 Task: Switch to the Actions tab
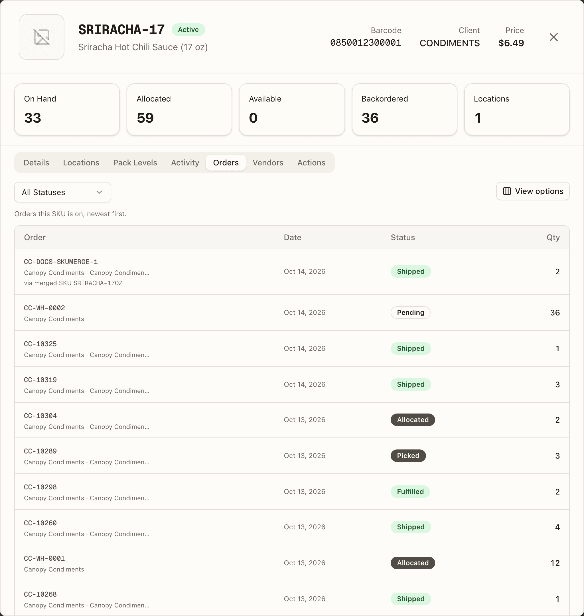(x=311, y=163)
